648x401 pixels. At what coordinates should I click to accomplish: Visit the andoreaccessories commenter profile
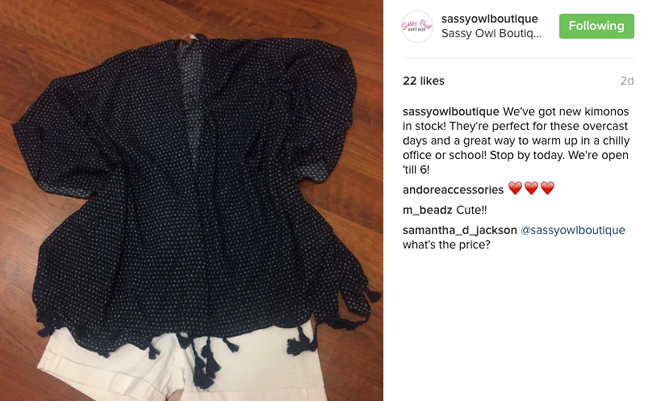pyautogui.click(x=453, y=190)
